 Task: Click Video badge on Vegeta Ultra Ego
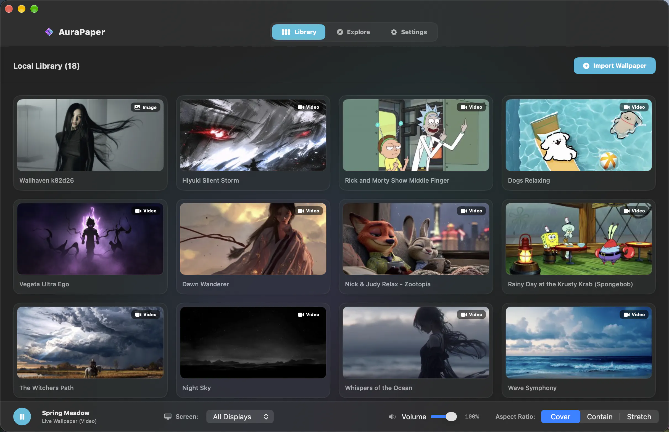point(146,211)
